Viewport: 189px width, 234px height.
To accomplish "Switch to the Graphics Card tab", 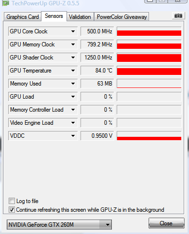I will click(23, 17).
